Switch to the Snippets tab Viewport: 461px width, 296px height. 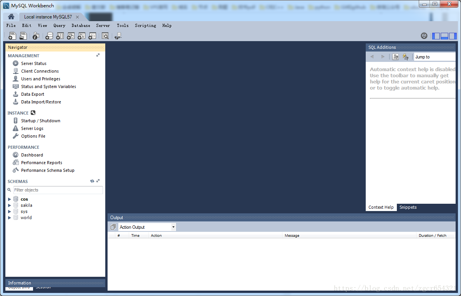pyautogui.click(x=408, y=207)
